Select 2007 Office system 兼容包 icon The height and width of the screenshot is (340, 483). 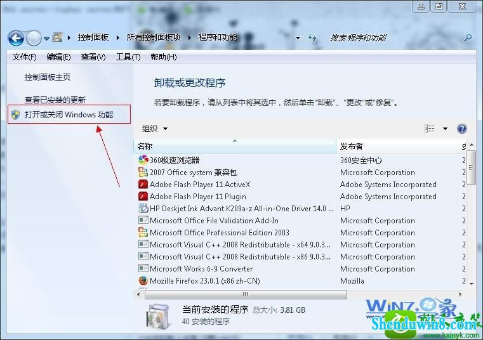point(143,172)
